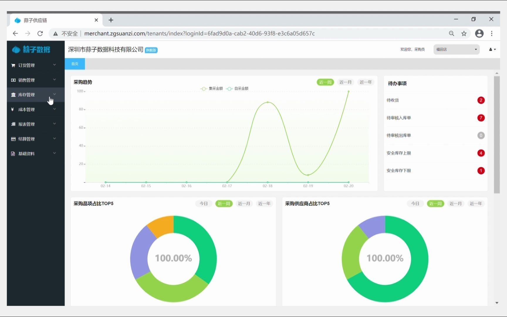Expand 订货管理 chevron
507x317 pixels.
55,65
